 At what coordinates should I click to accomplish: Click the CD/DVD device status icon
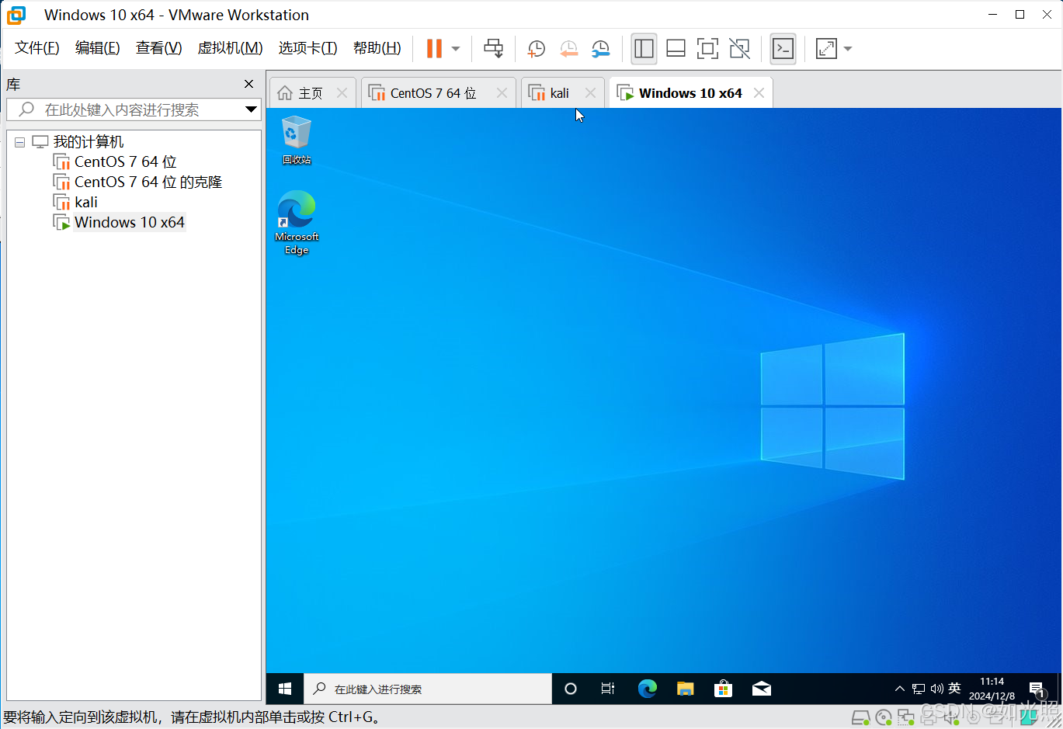tap(884, 717)
